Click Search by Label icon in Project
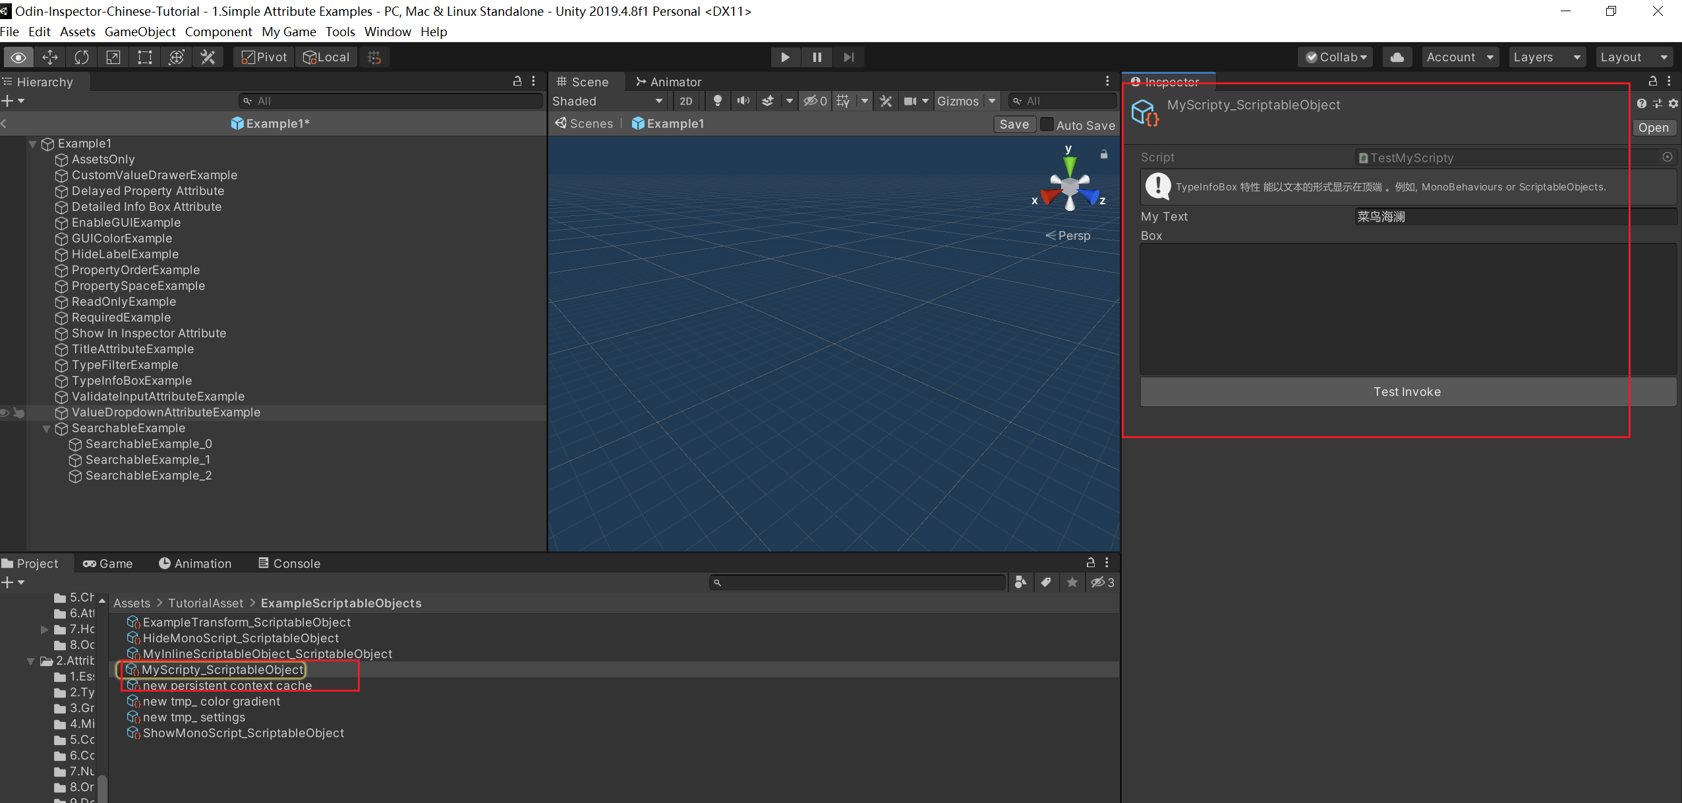The height and width of the screenshot is (803, 1682). click(1046, 582)
